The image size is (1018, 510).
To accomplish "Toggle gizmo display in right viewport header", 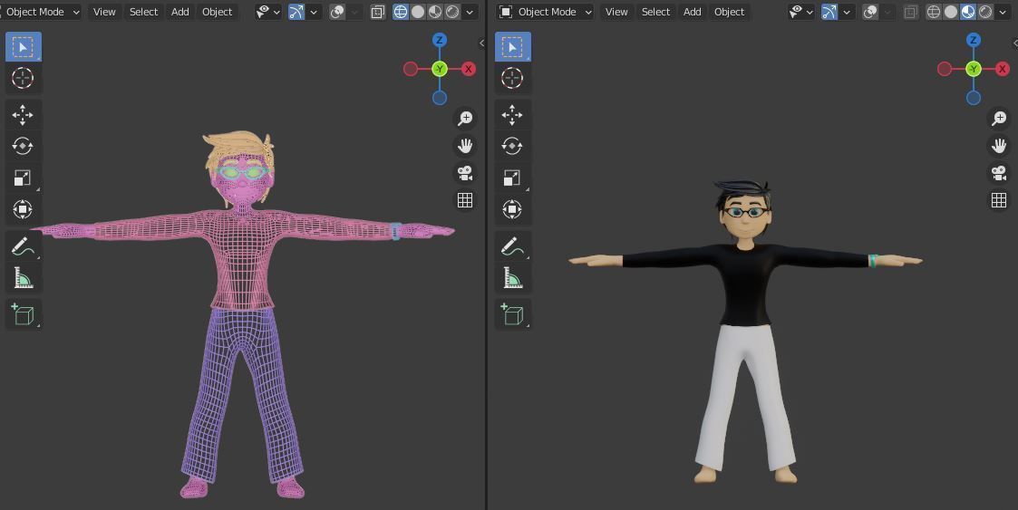I will point(829,12).
